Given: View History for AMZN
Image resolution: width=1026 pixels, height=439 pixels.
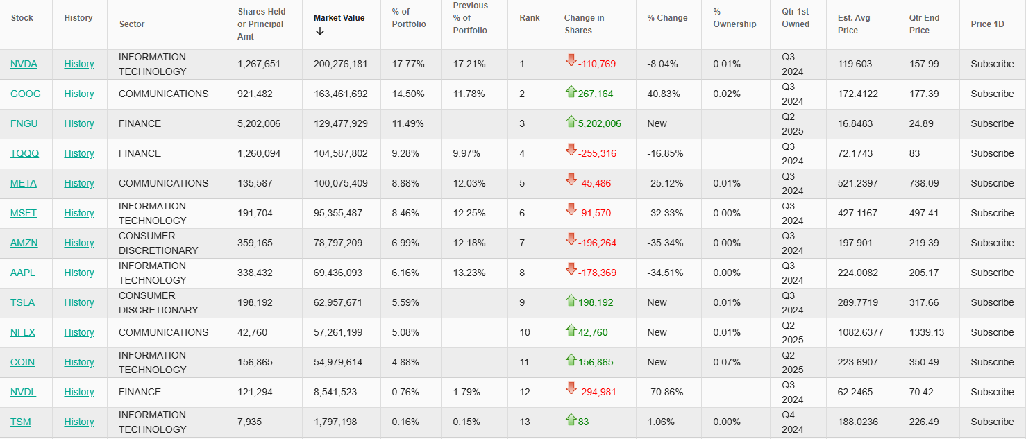Looking at the screenshot, I should tap(79, 243).
